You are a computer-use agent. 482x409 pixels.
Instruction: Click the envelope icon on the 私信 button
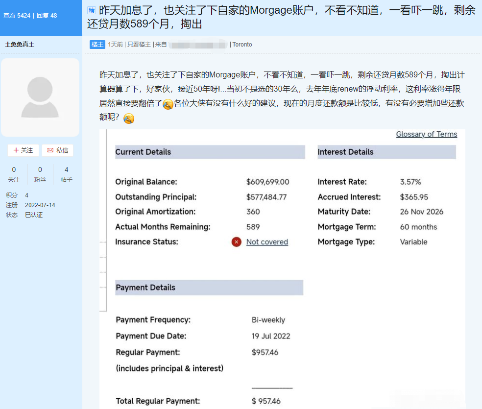pyautogui.click(x=50, y=150)
